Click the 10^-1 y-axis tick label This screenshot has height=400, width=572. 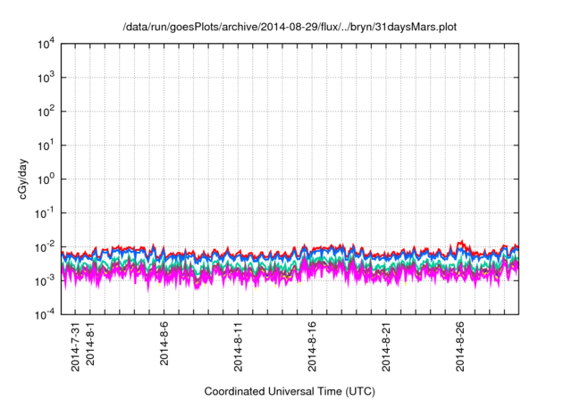pyautogui.click(x=45, y=213)
